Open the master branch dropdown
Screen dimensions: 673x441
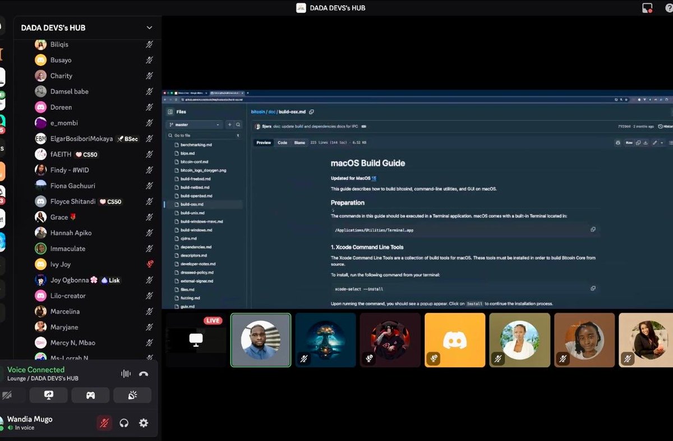tap(193, 124)
